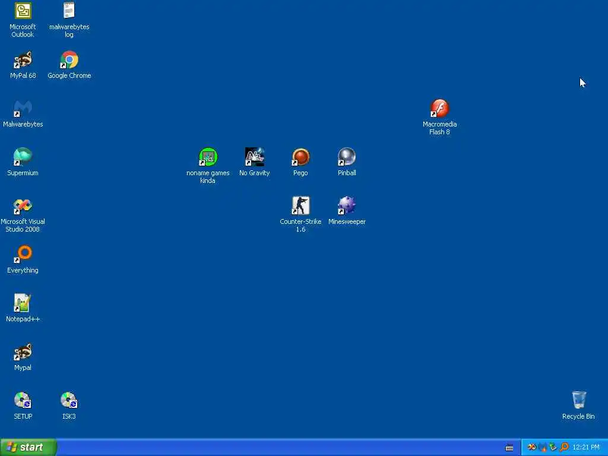
Task: Open the Microsoft Outlook desktop icon
Action: [23, 20]
